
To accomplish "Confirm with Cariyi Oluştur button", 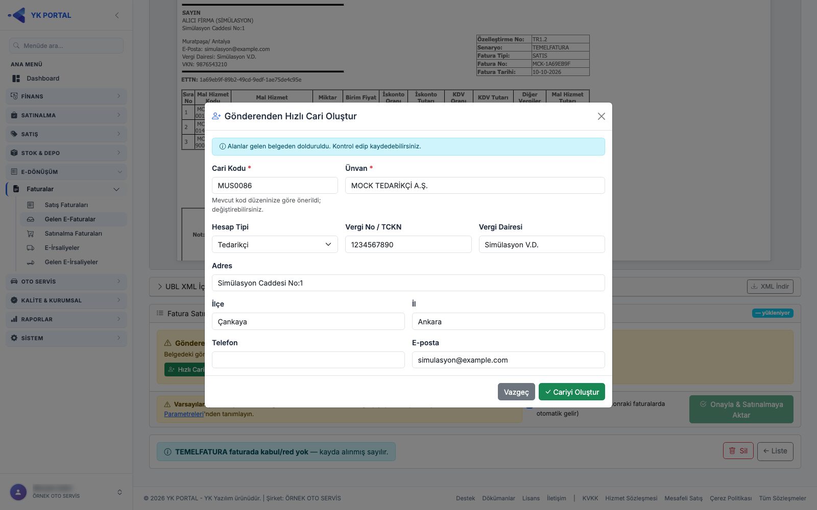I will 572,392.
